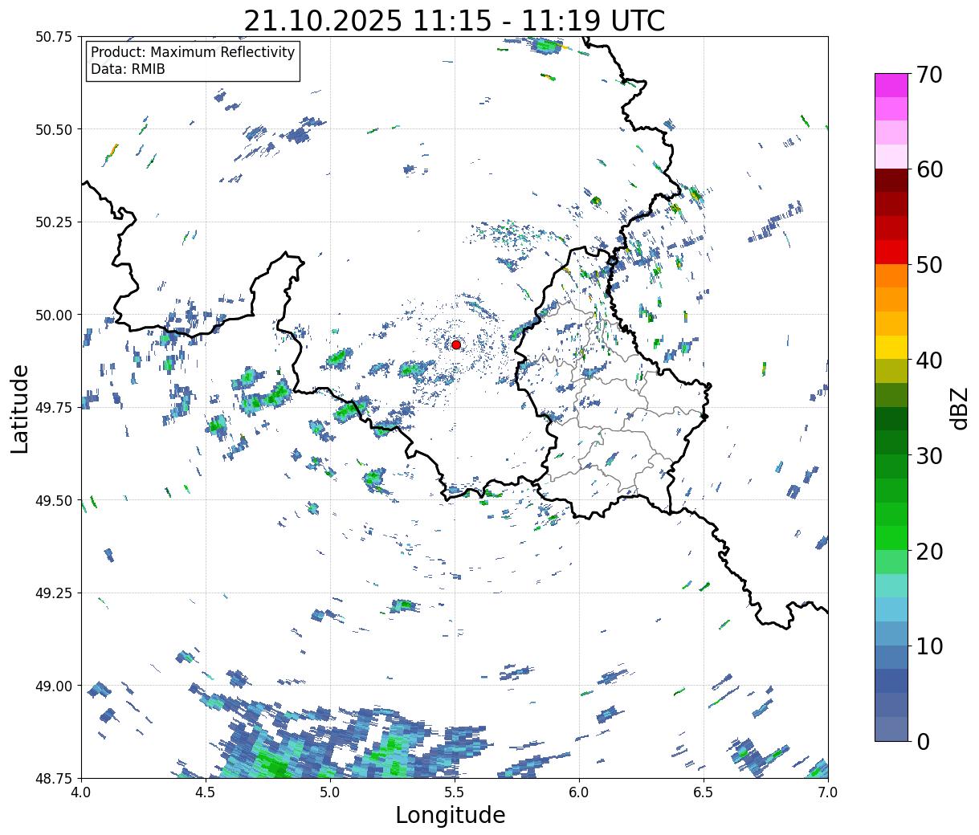Click the latitude tick label 49.00
Image resolution: width=979 pixels, height=835 pixels.
pyautogui.click(x=54, y=686)
